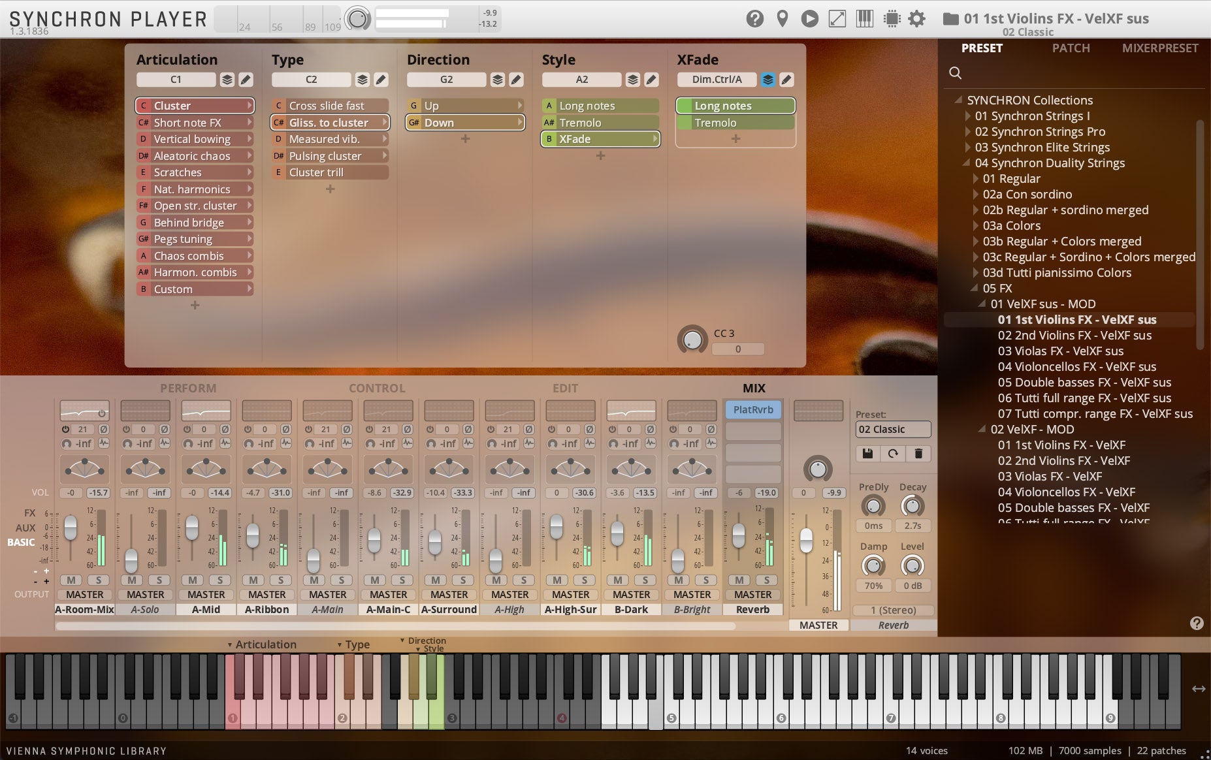This screenshot has width=1211, height=760.
Task: Click the play test-tone icon in toolbar
Action: point(811,18)
